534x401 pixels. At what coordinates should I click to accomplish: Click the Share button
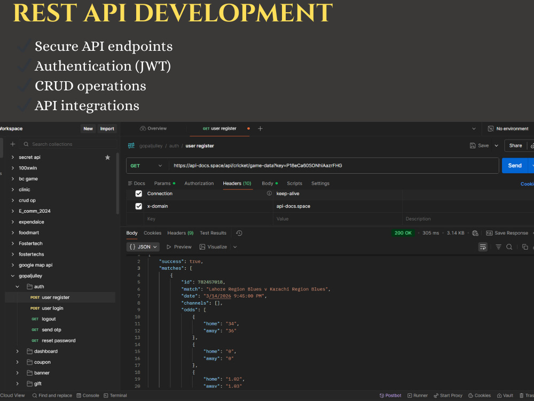515,145
